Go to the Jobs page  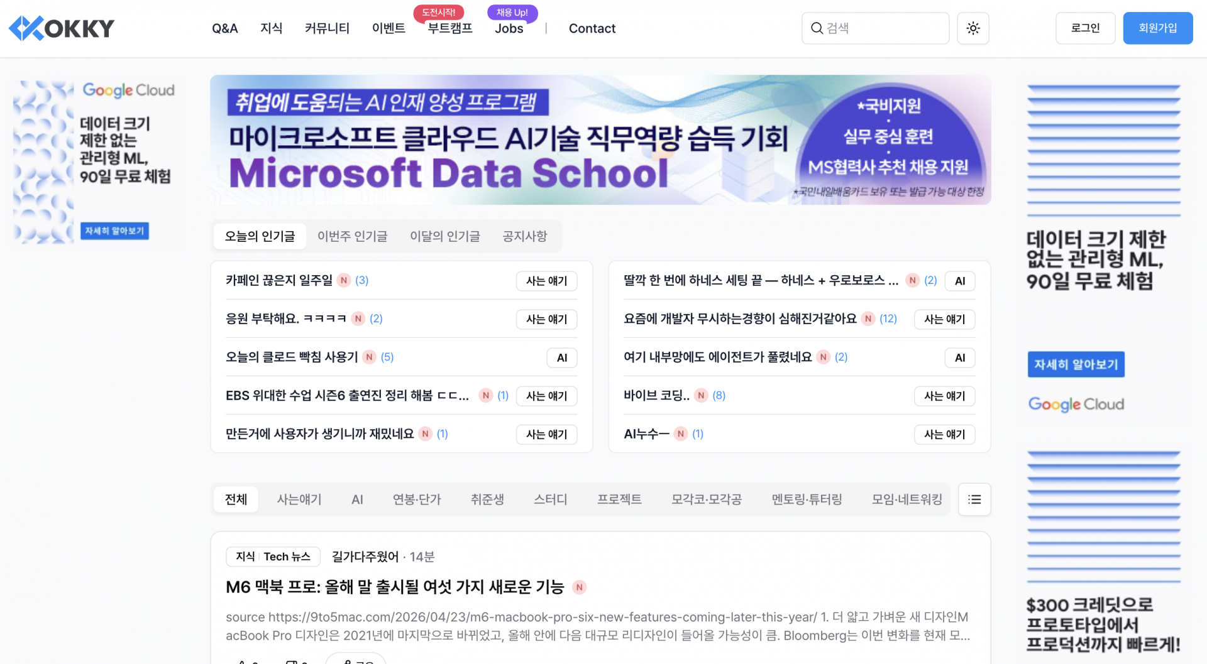(509, 28)
